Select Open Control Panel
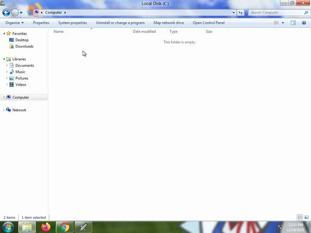The width and height of the screenshot is (311, 233). coord(209,23)
